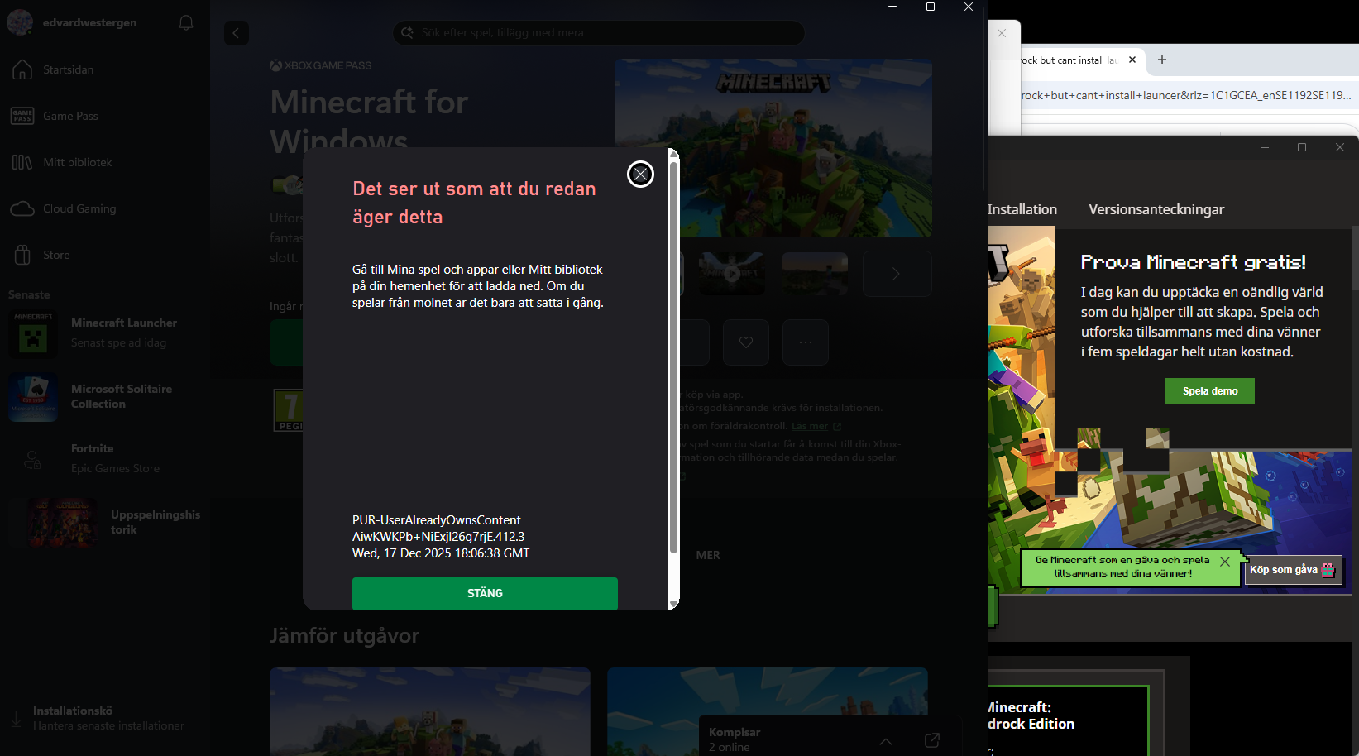Click the MER text behind the dialog

click(708, 555)
